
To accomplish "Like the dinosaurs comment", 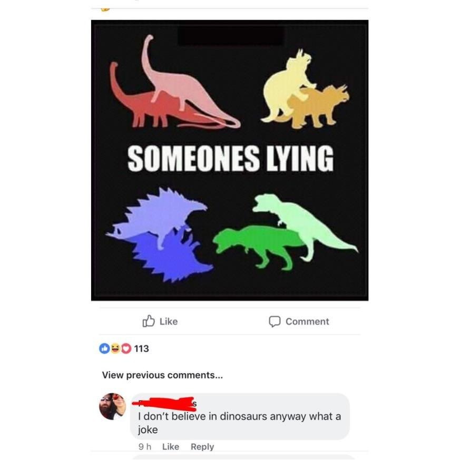I will [170, 446].
